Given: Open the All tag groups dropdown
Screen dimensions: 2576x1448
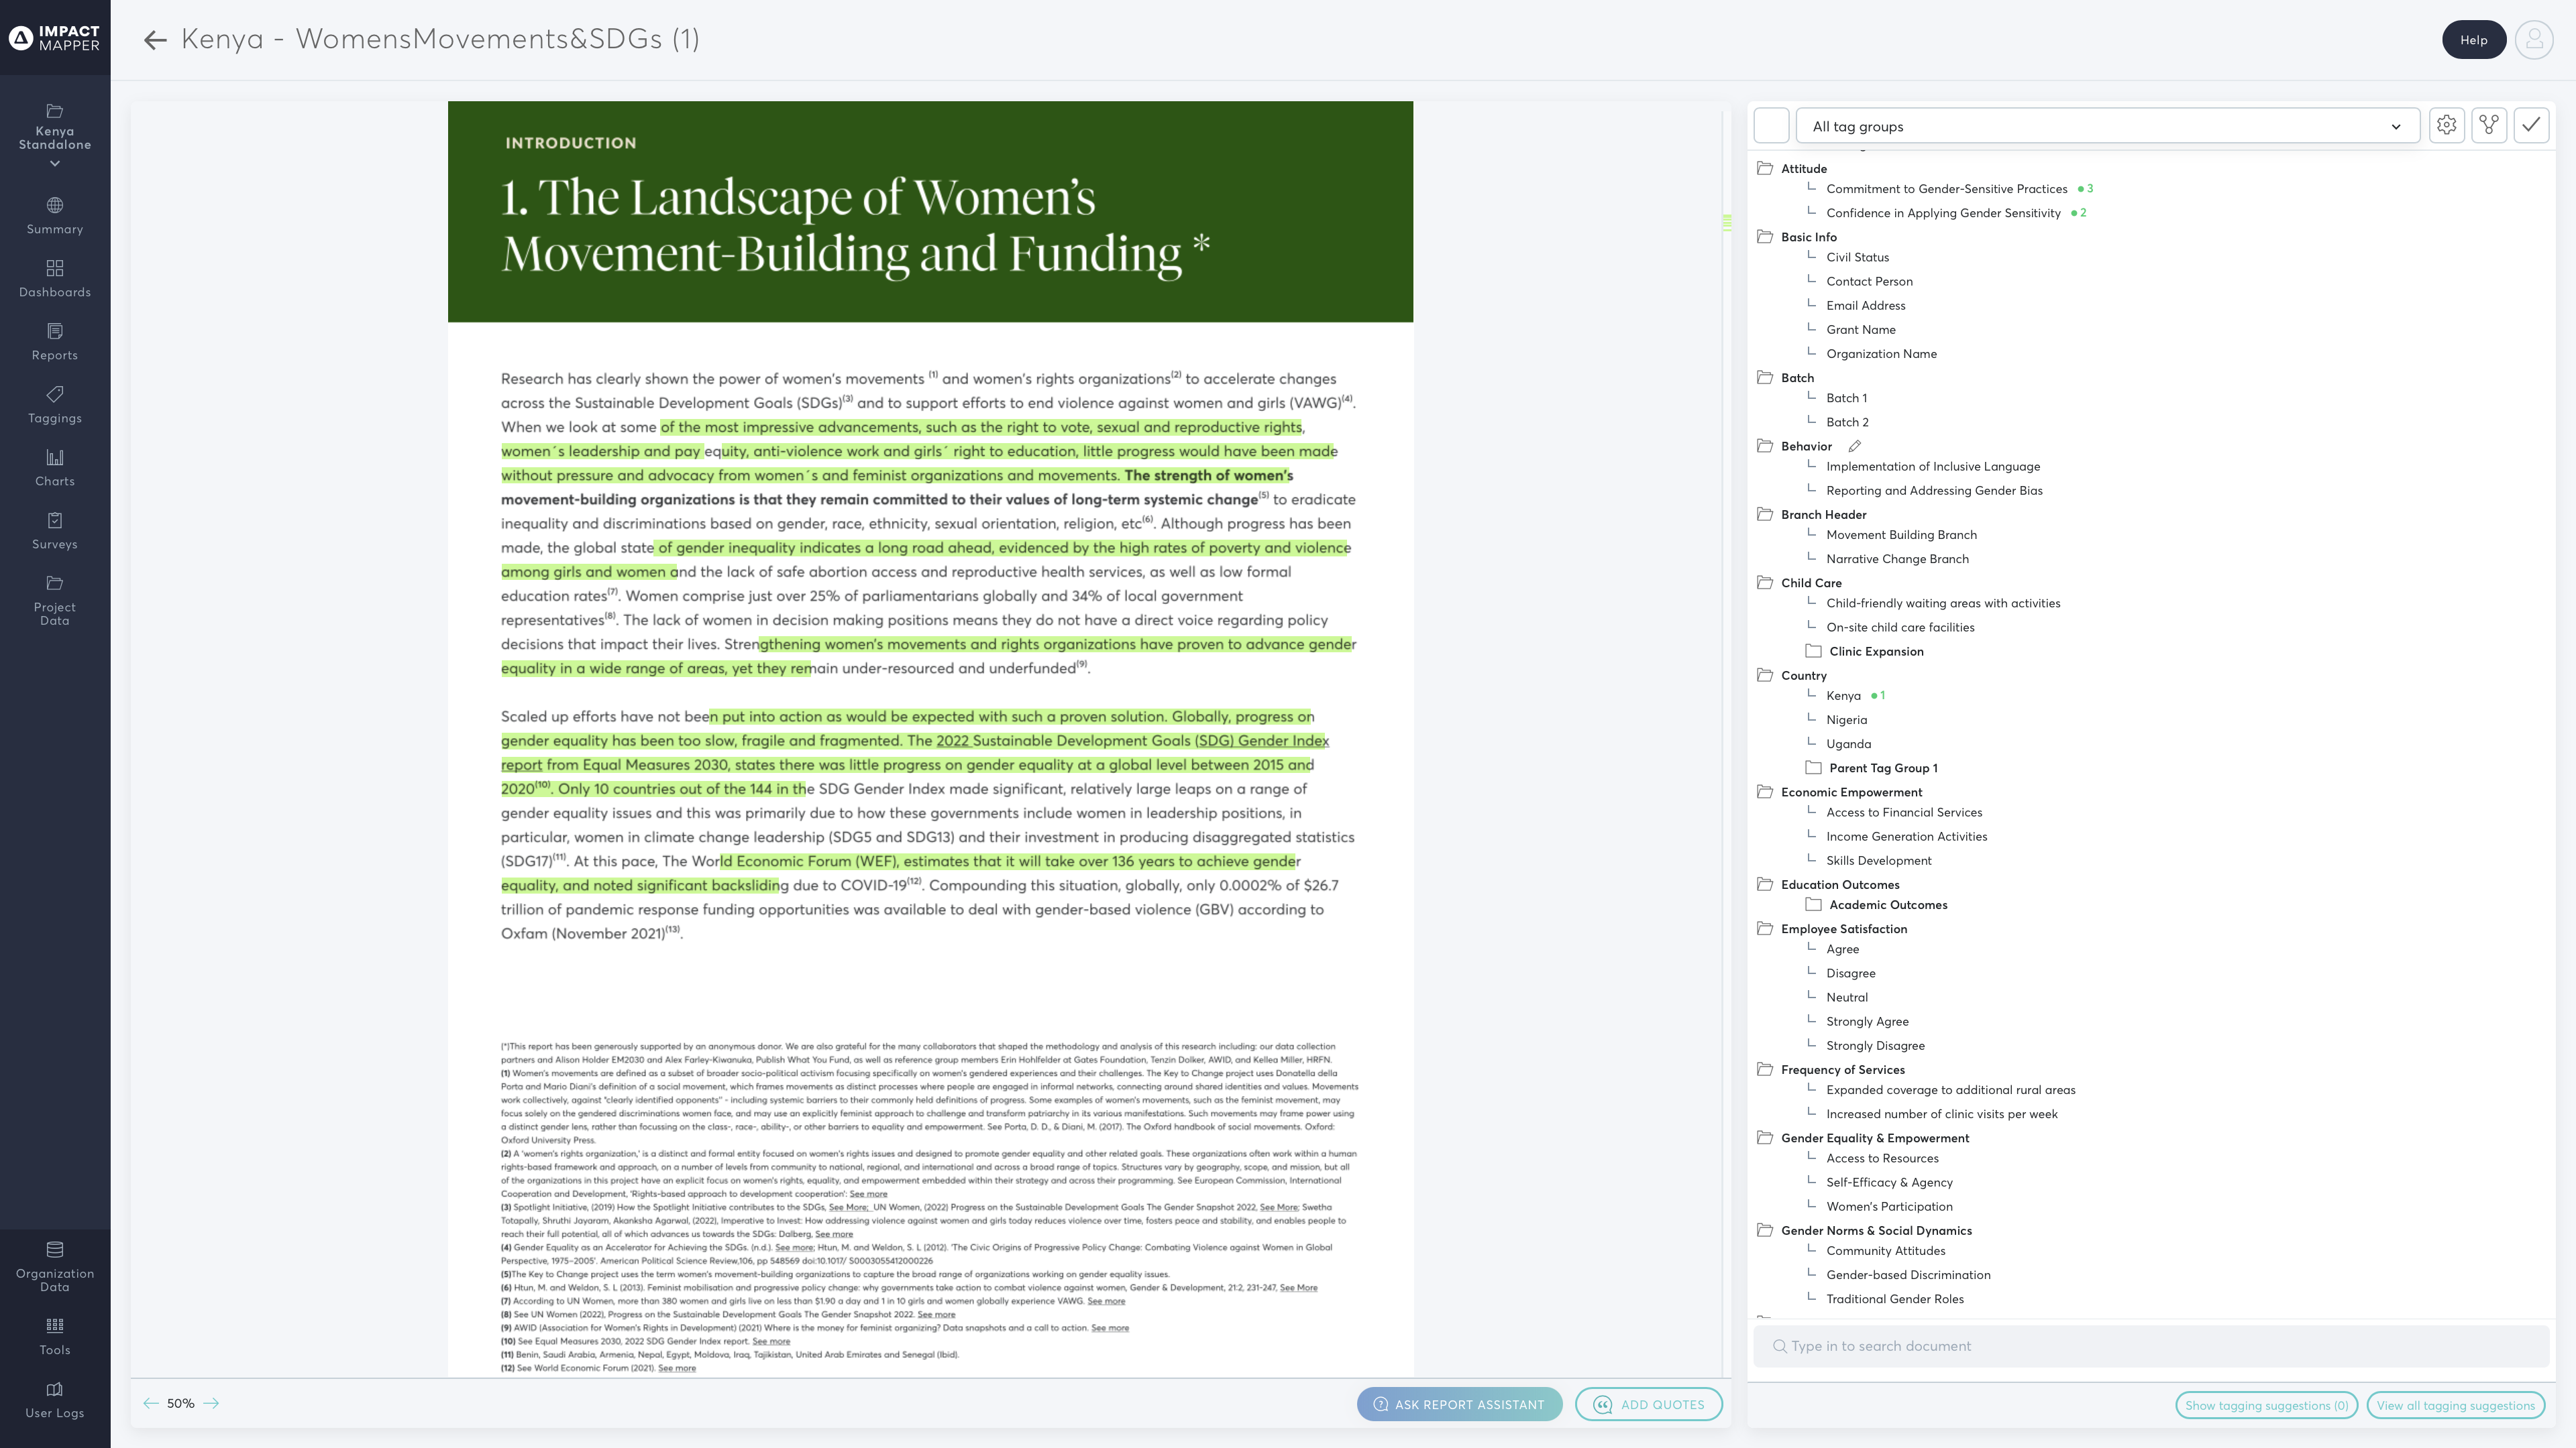Looking at the screenshot, I should pyautogui.click(x=2107, y=126).
